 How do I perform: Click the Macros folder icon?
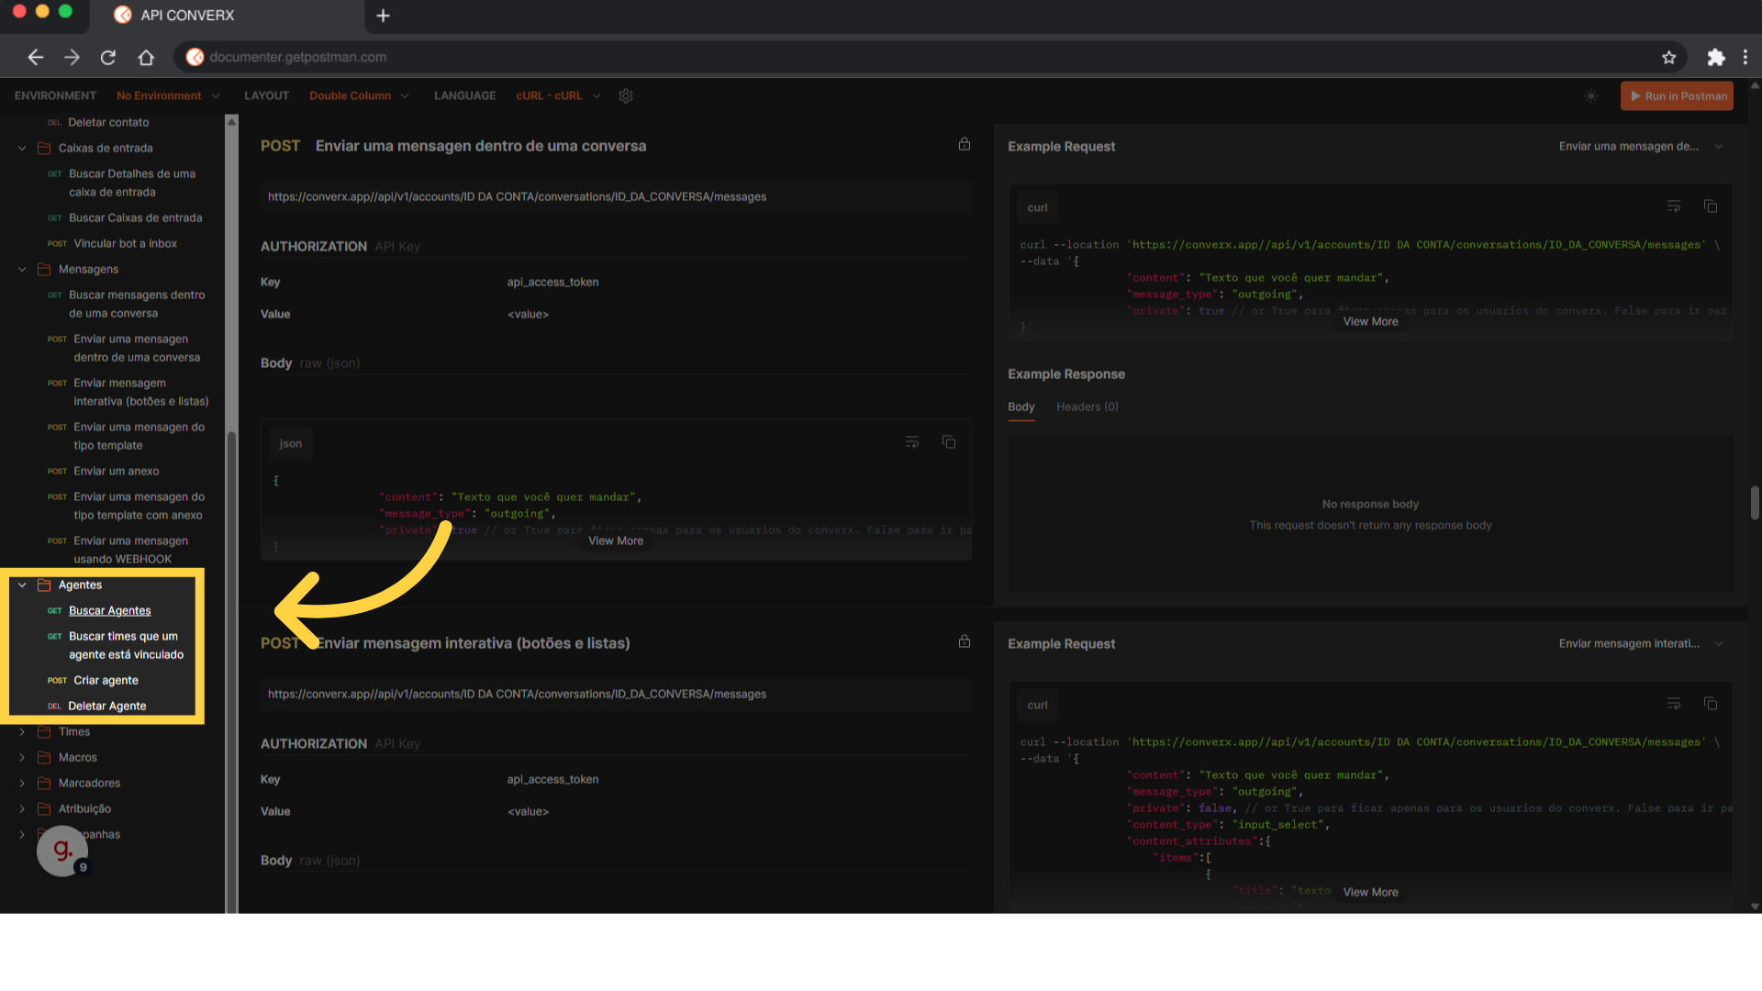click(44, 757)
